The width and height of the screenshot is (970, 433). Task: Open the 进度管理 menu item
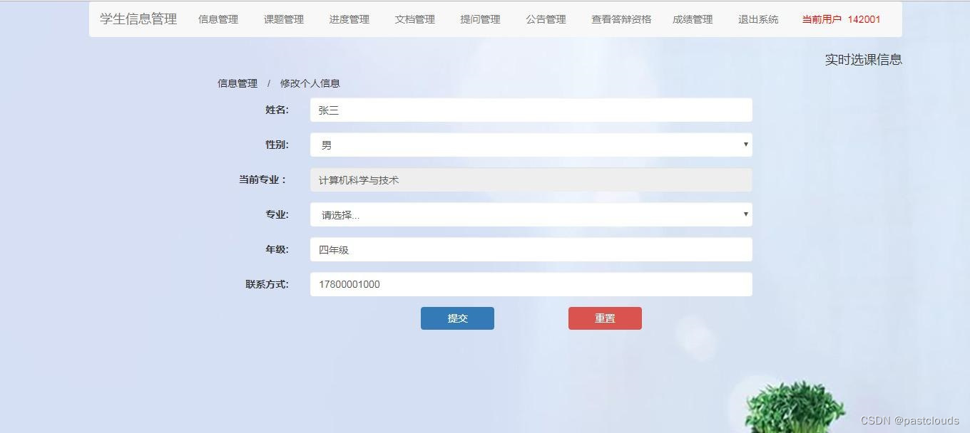click(x=349, y=19)
